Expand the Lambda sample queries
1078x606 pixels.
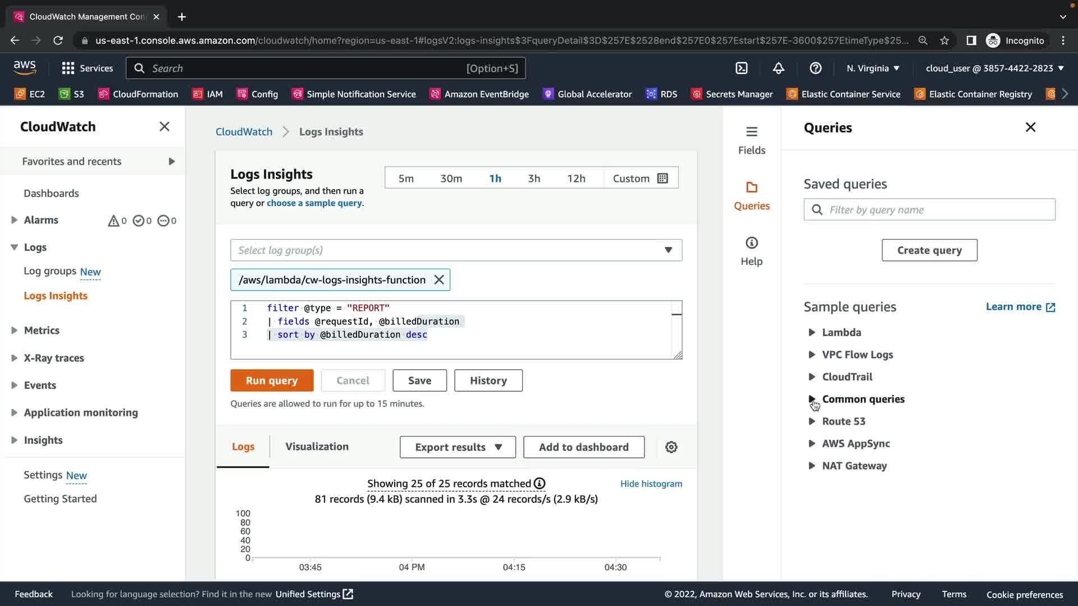[811, 332]
